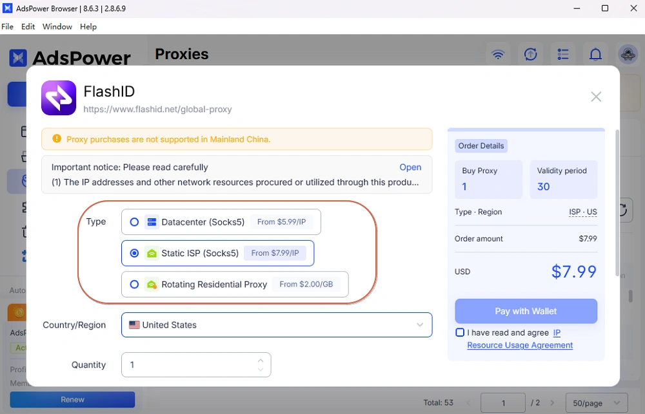Click the Pay with Wallet button
This screenshot has width=645, height=414.
click(526, 311)
